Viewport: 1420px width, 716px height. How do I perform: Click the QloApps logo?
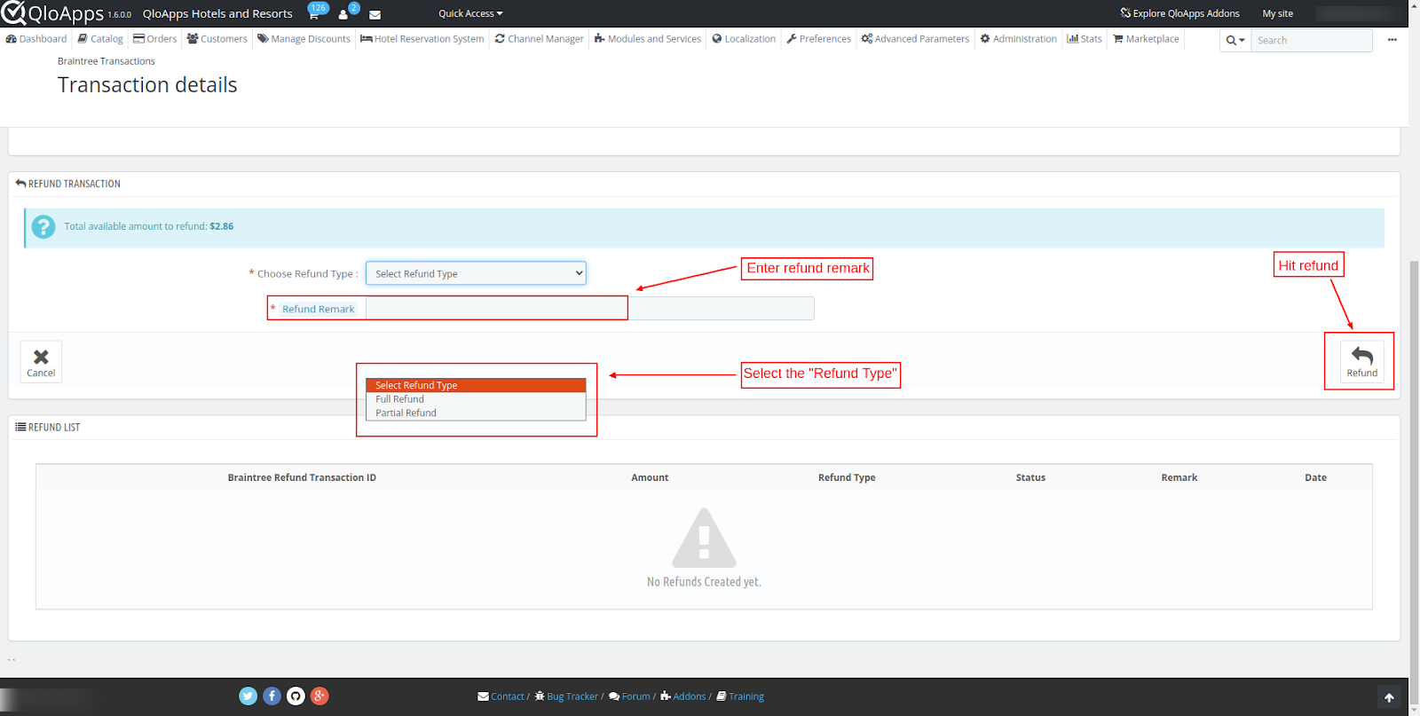point(52,13)
